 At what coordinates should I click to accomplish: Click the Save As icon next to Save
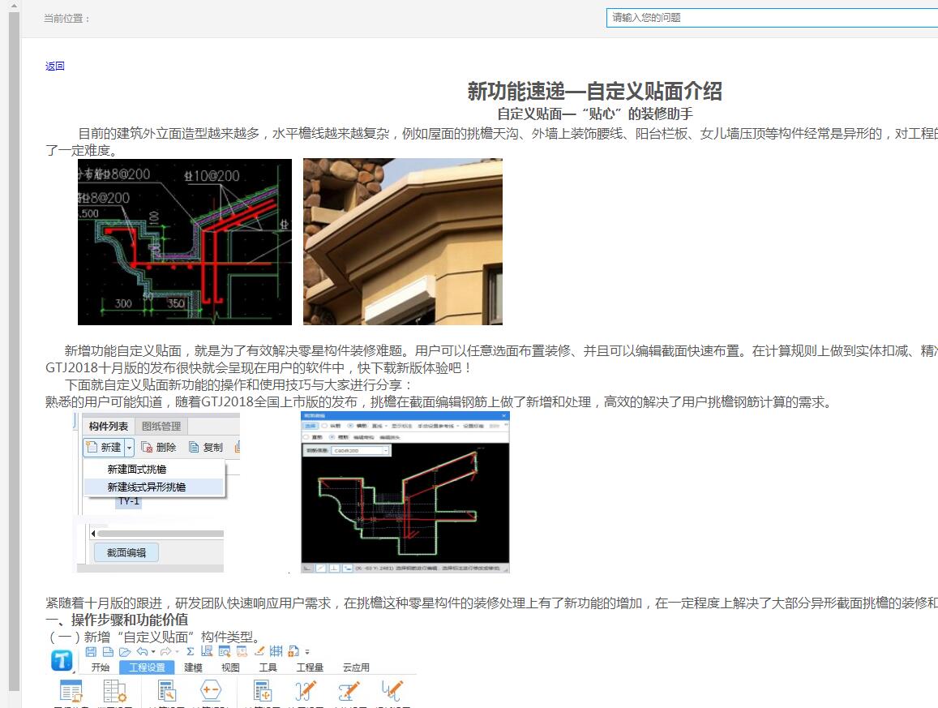pos(109,652)
